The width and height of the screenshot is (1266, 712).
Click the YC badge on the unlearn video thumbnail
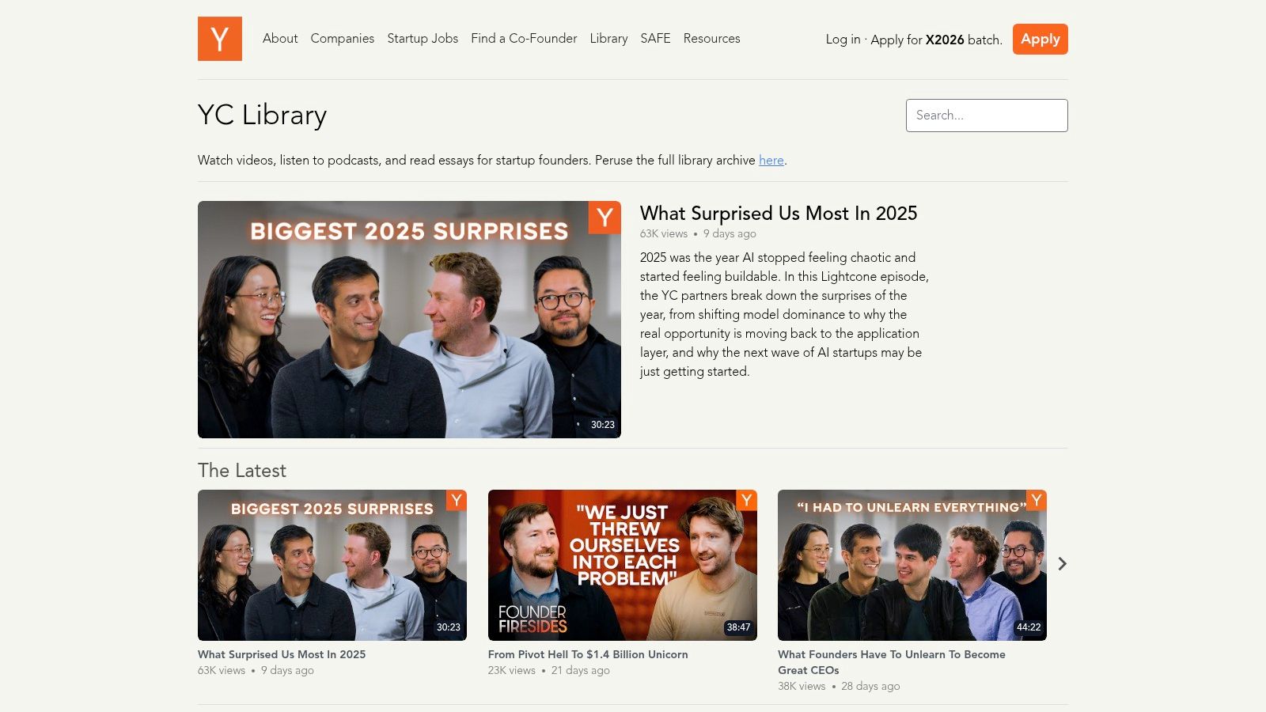pyautogui.click(x=1035, y=501)
